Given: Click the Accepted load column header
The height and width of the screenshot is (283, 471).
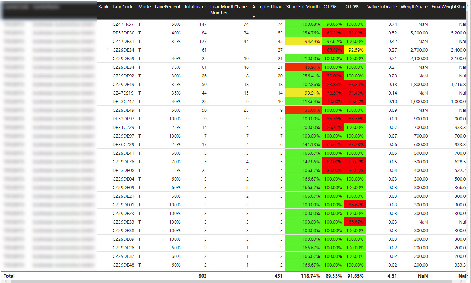Looking at the screenshot, I should pyautogui.click(x=267, y=7).
